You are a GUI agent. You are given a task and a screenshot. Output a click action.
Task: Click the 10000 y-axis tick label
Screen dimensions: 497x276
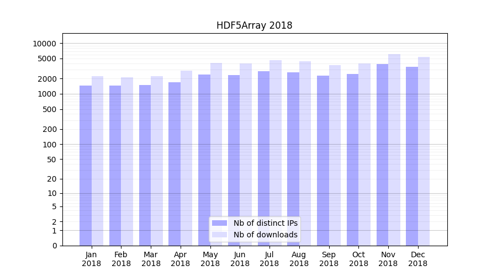pyautogui.click(x=44, y=44)
